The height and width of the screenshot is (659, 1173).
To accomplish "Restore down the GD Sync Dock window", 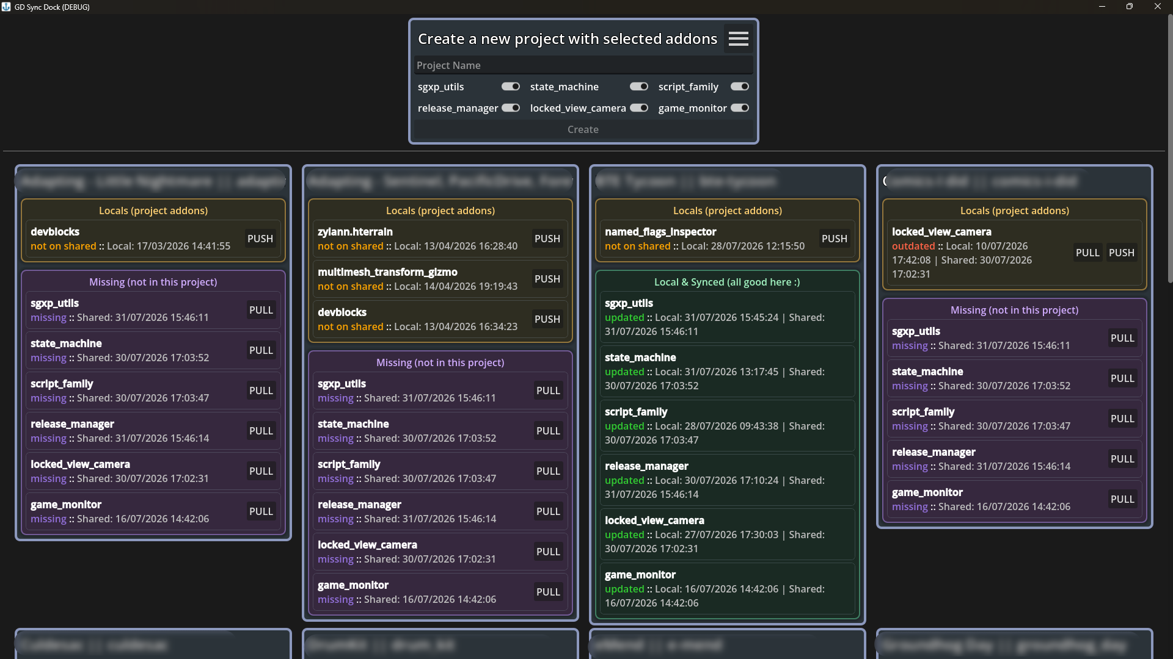I will pos(1130,7).
